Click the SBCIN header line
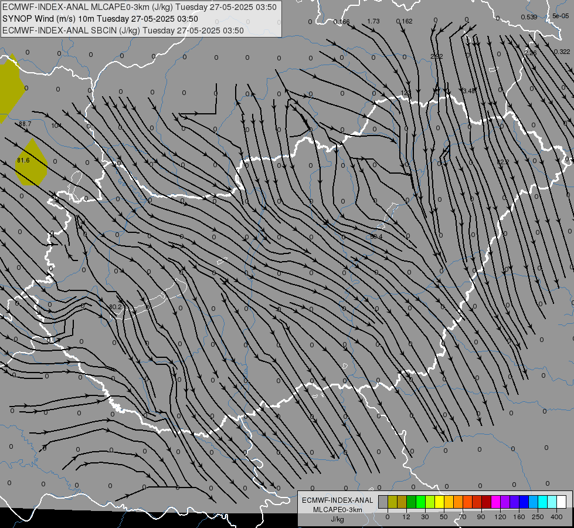 point(123,31)
